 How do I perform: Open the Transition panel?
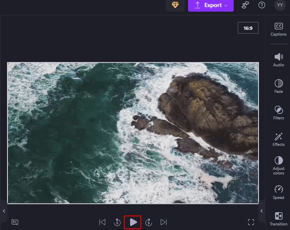pyautogui.click(x=278, y=218)
